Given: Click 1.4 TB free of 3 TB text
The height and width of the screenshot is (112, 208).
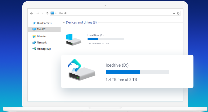Looking at the screenshot, I should point(121,80).
